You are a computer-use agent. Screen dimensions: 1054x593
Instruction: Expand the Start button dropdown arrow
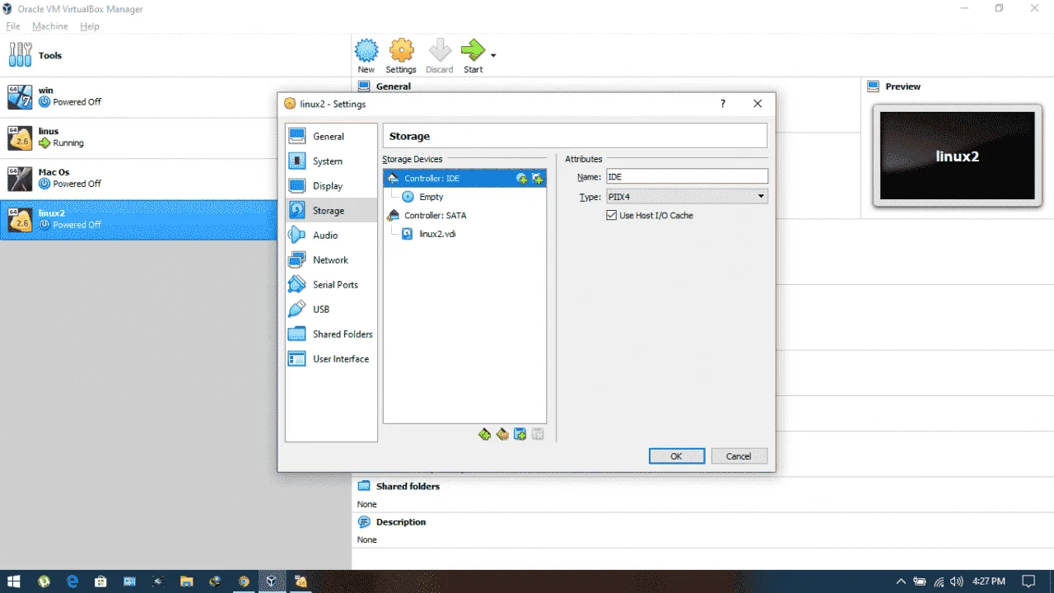(x=493, y=56)
